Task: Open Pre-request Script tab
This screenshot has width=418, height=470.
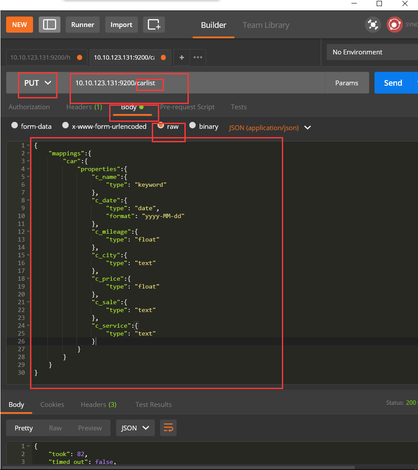Action: [x=187, y=107]
